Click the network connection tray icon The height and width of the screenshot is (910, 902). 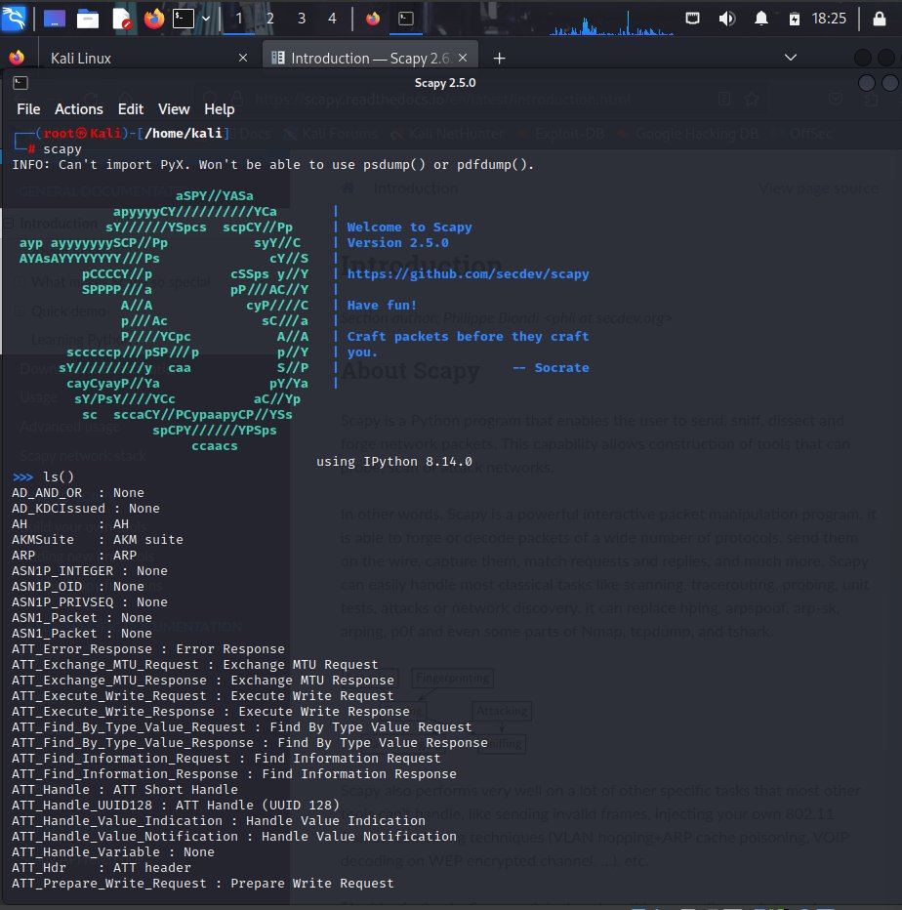(x=692, y=19)
